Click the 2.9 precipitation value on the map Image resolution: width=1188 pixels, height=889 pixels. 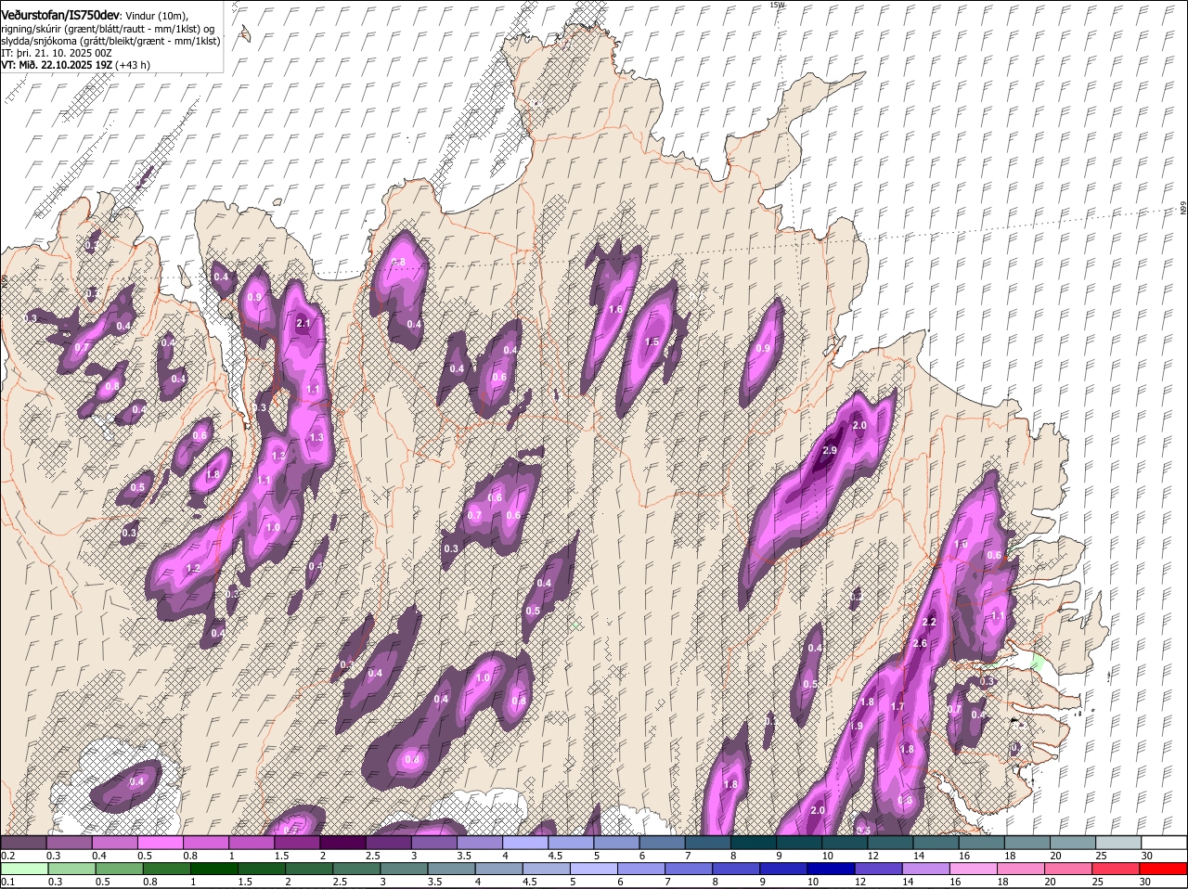click(x=830, y=450)
